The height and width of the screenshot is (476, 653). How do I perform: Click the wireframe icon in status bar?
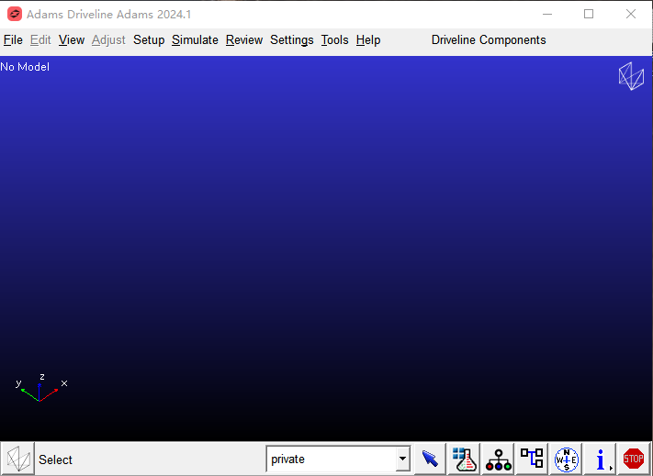tap(17, 459)
